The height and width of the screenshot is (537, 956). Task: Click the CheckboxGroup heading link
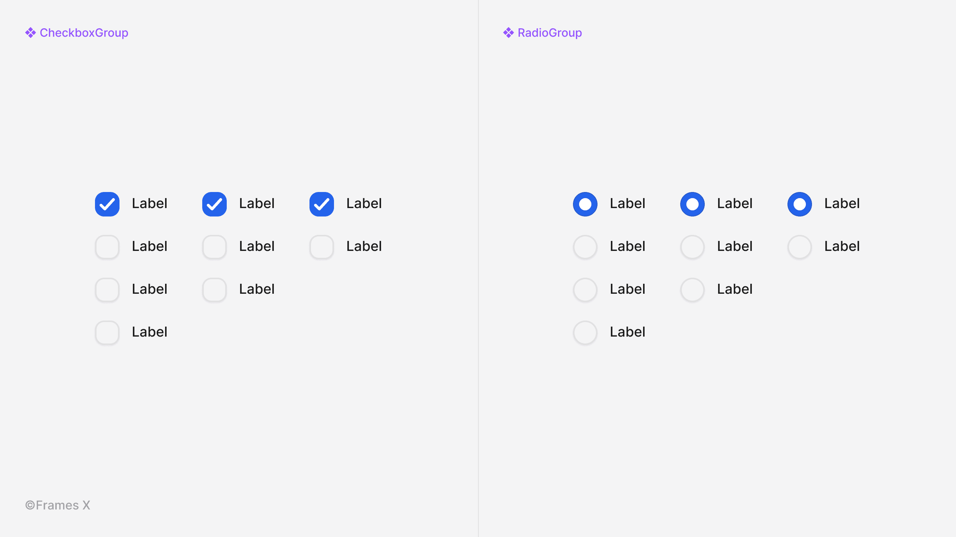[x=84, y=33]
